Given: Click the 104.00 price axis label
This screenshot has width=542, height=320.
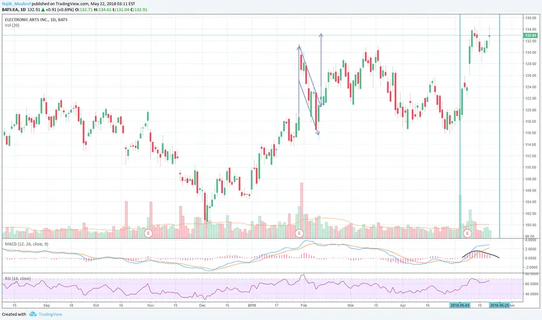Looking at the screenshot, I should tap(530, 202).
